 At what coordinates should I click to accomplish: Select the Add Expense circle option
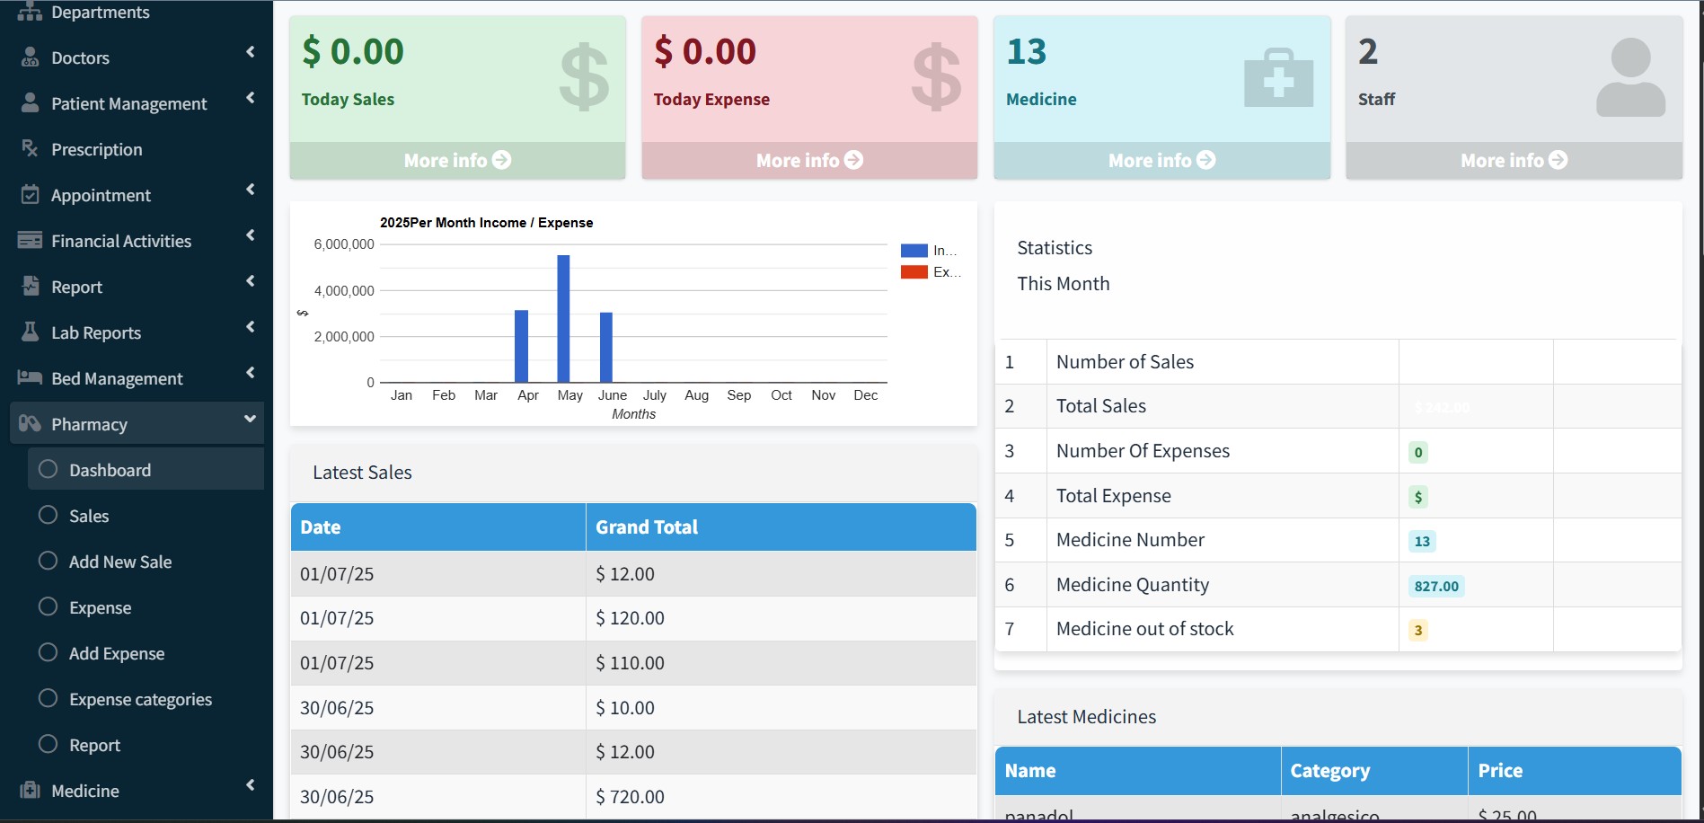(49, 652)
